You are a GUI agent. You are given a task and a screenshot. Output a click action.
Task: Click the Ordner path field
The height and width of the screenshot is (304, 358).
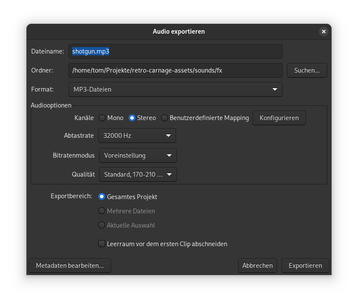point(175,70)
